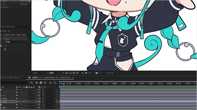Toggle mask and shape path visibility icon

point(70,73)
